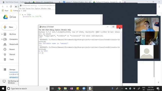Click the Windows search box

[x=28, y=88]
